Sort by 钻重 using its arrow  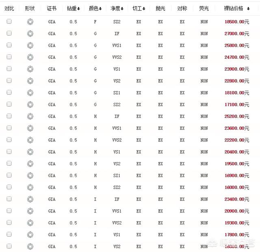click(78, 9)
